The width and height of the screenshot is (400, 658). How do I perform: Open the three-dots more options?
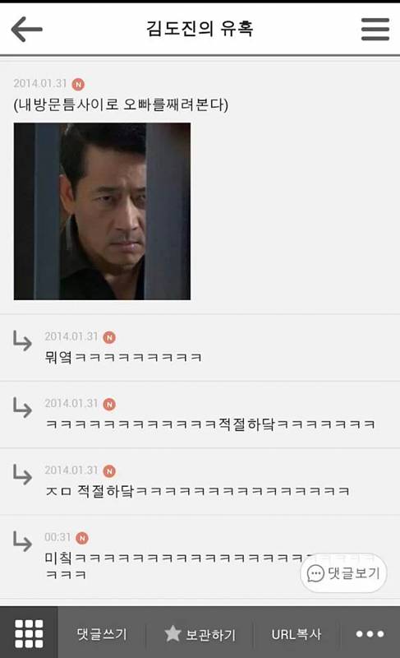[370, 633]
